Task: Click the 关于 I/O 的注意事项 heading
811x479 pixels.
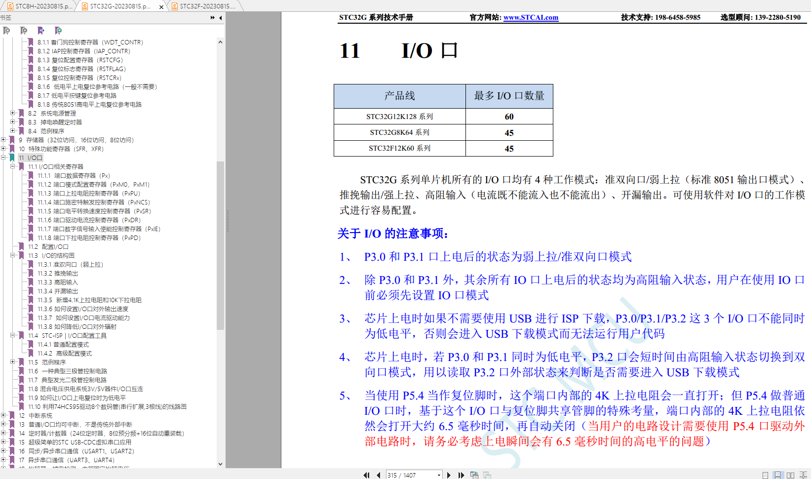Action: pyautogui.click(x=393, y=234)
